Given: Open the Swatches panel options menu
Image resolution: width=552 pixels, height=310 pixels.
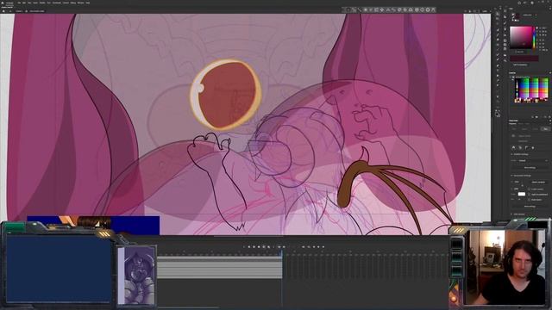Looking at the screenshot, I should click(x=550, y=72).
